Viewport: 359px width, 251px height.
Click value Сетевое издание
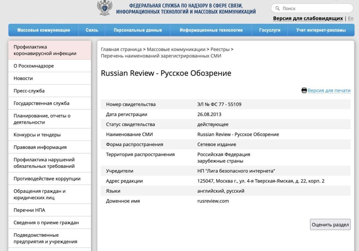point(217,145)
